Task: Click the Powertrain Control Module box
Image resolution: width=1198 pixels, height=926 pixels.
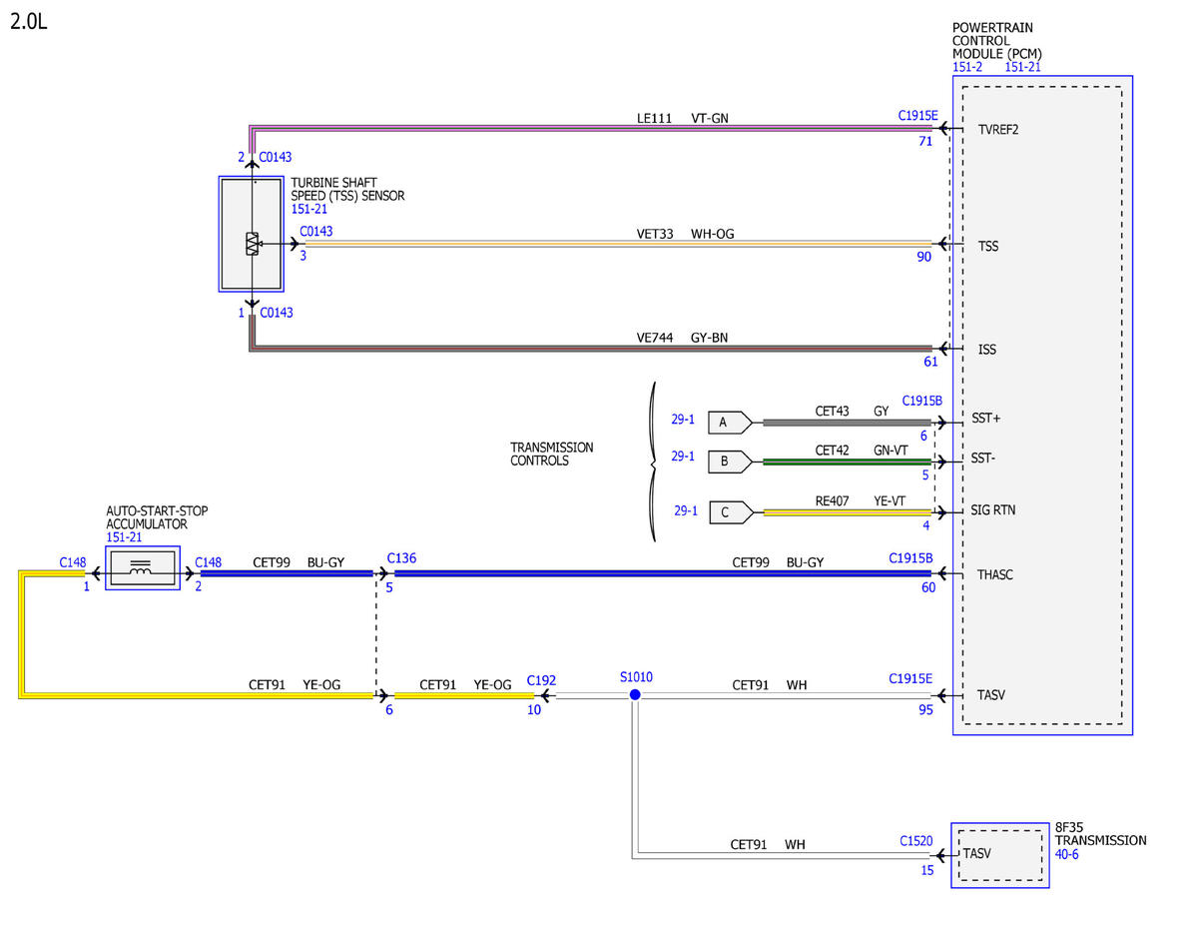Action: pos(1042,406)
